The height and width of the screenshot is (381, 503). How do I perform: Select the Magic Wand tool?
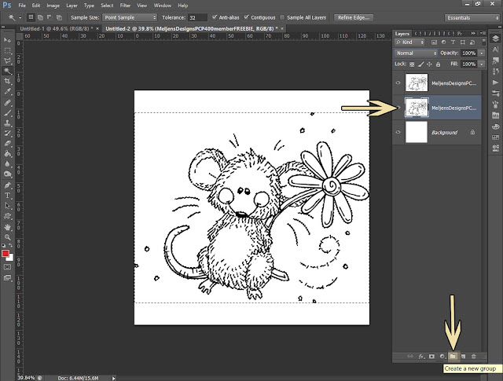pos(7,71)
